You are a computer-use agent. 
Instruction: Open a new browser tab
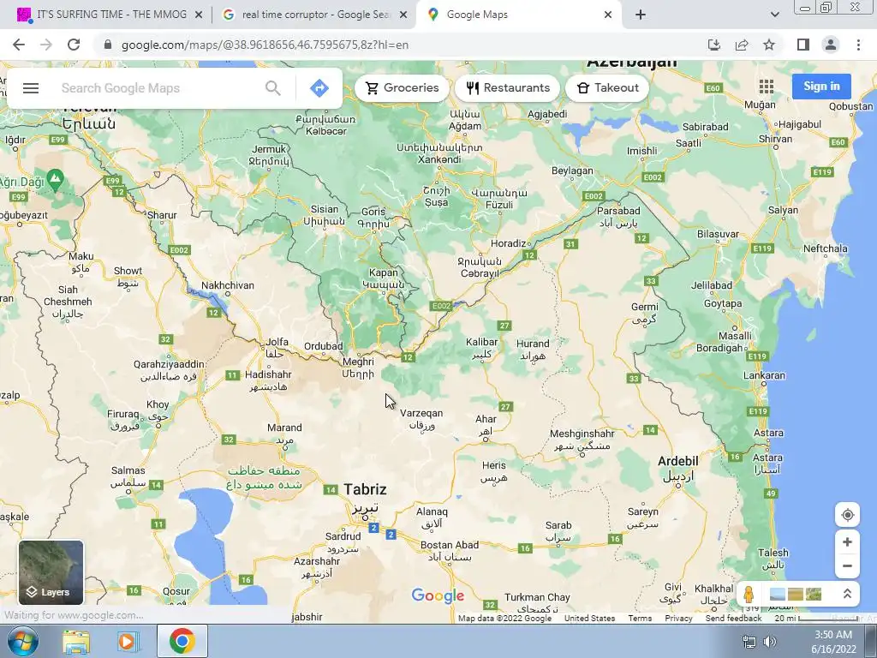click(641, 15)
